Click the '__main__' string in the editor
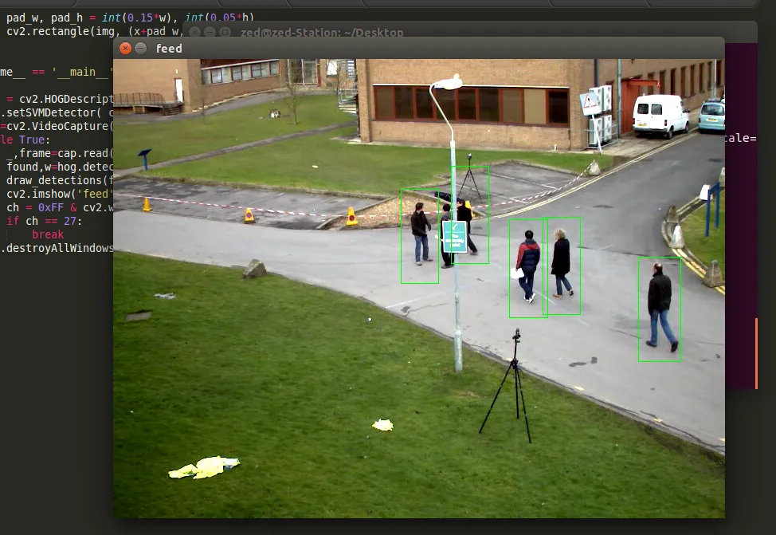 82,73
